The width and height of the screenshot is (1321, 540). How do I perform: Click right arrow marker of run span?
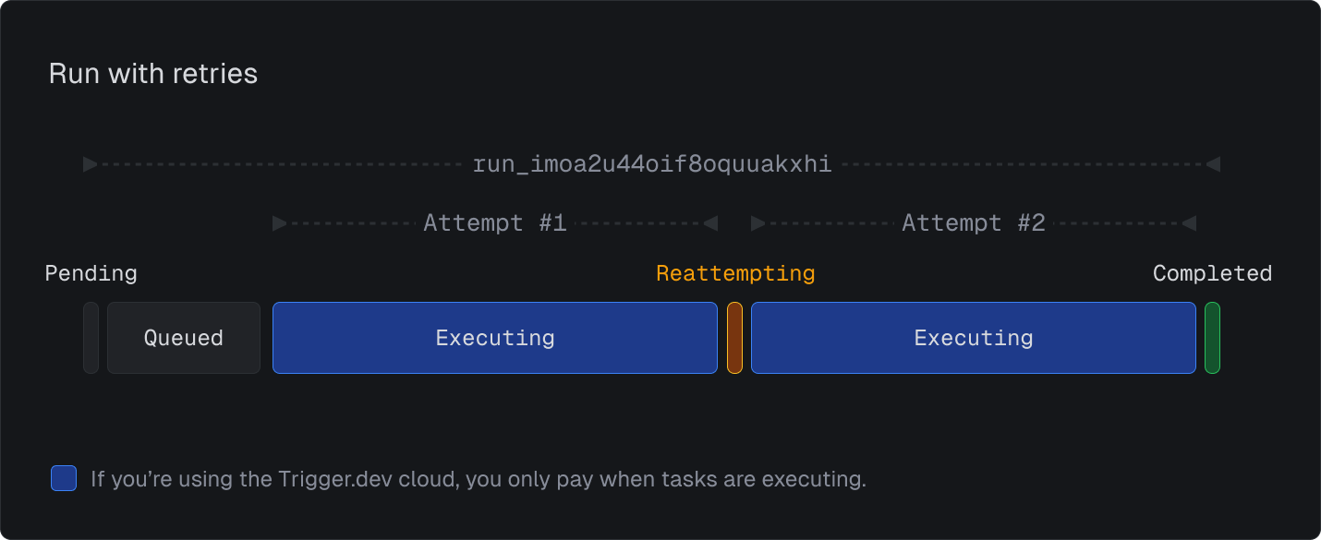[1213, 164]
